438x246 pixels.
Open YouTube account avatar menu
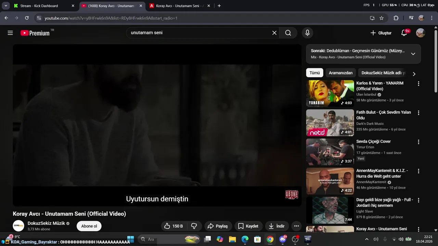click(x=421, y=33)
